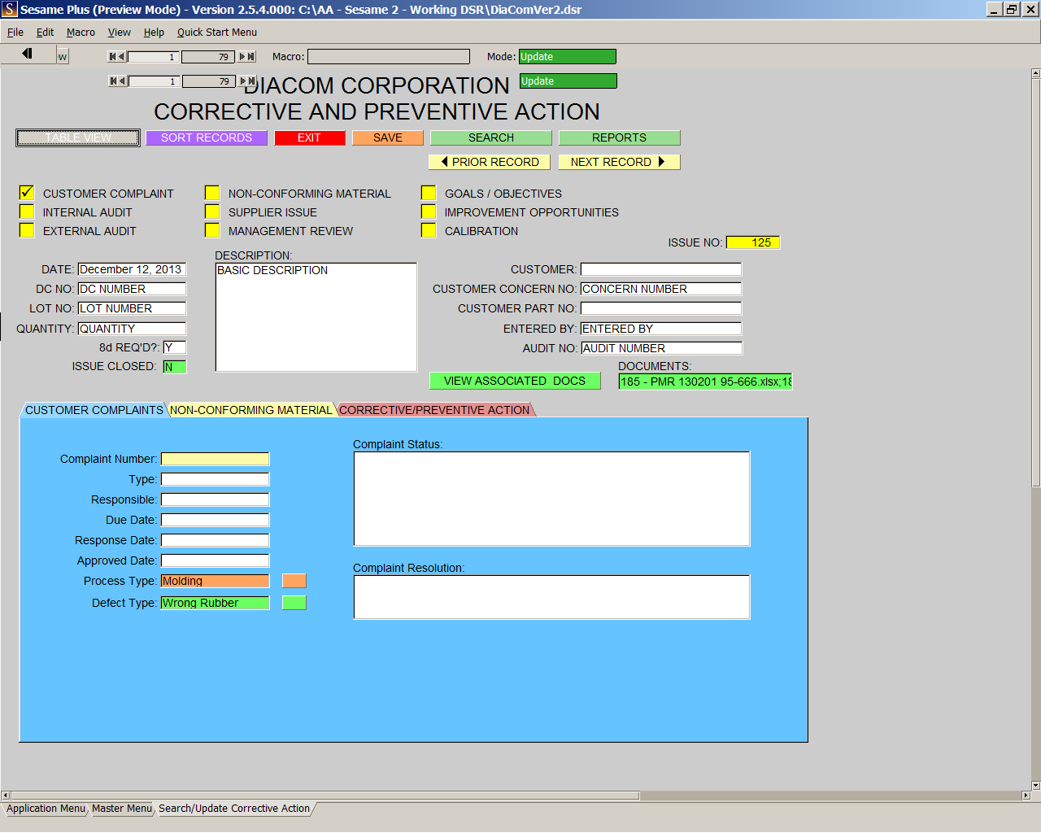Click the 8d REQ'D field showing Y
This screenshot has height=833, width=1041.
coord(174,347)
